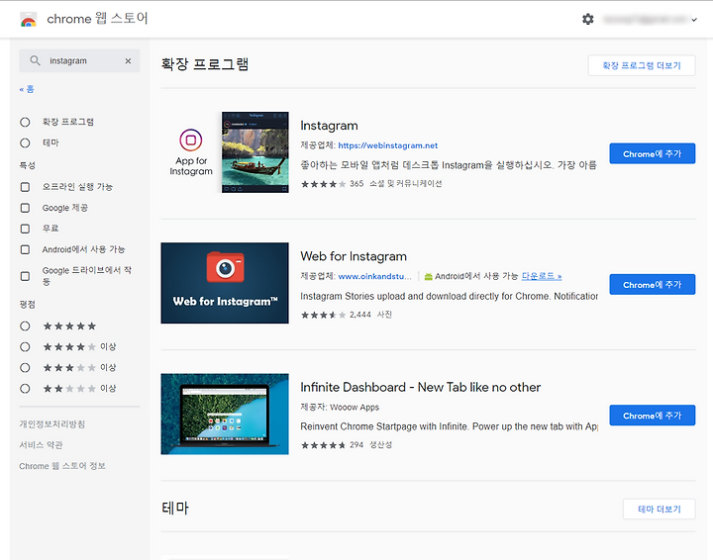This screenshot has height=560, width=713.
Task: Check the Google 드라이브에서 작동 checkbox
Action: 26,276
